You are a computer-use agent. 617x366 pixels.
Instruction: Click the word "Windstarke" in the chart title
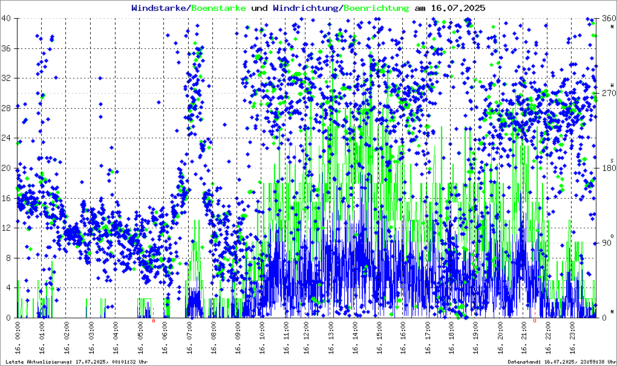(159, 8)
